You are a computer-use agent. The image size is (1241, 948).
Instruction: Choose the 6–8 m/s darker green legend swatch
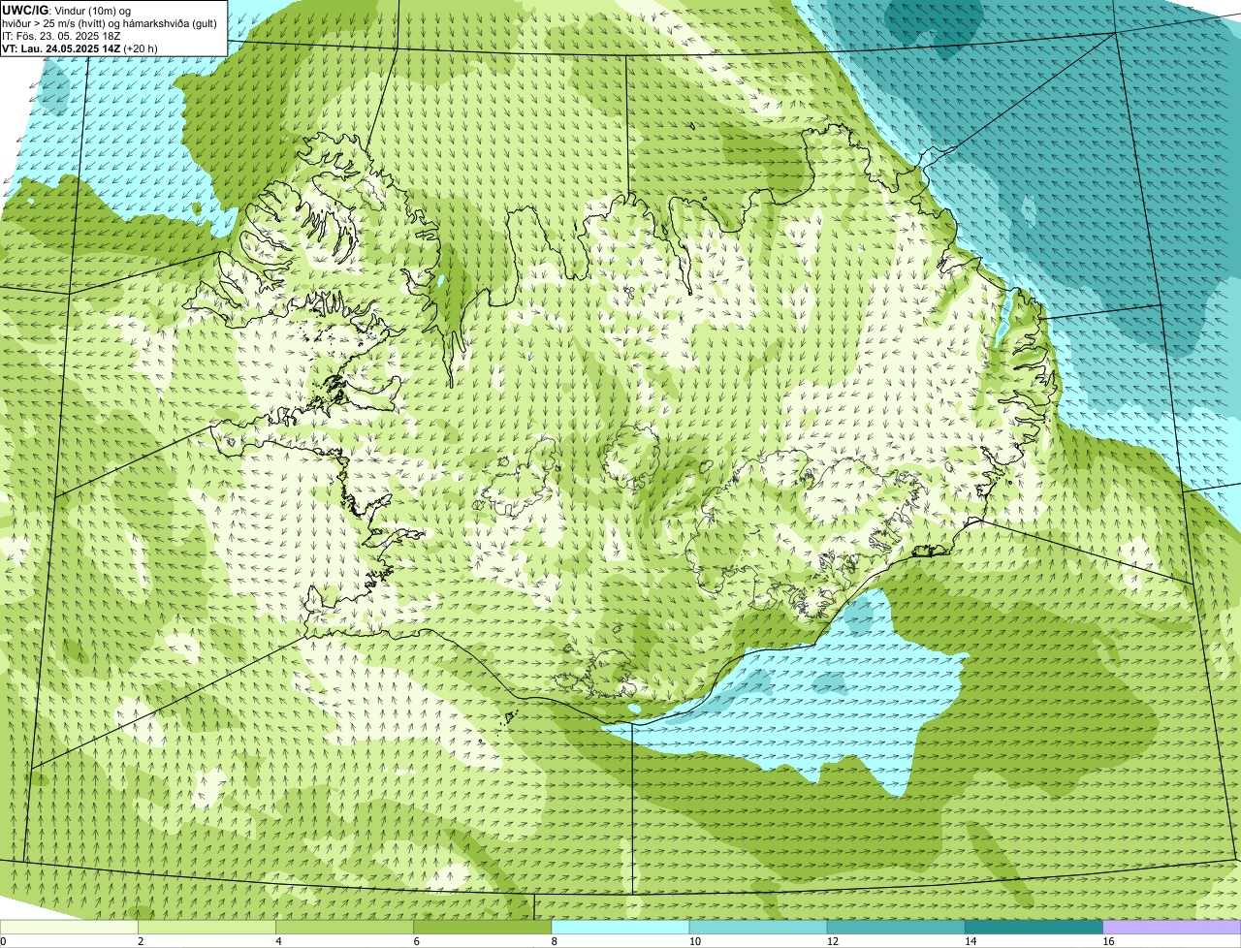483,928
